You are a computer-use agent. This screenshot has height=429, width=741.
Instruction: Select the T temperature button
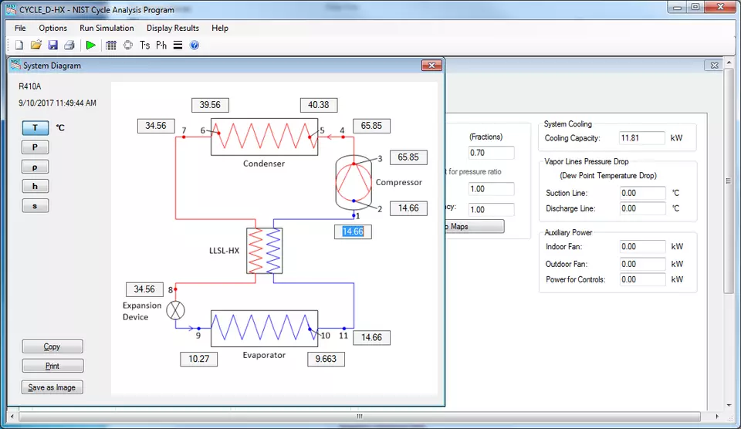[x=35, y=127]
